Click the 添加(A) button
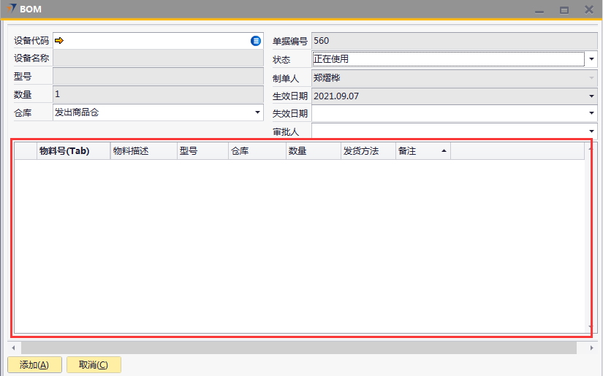The image size is (603, 376). [34, 365]
